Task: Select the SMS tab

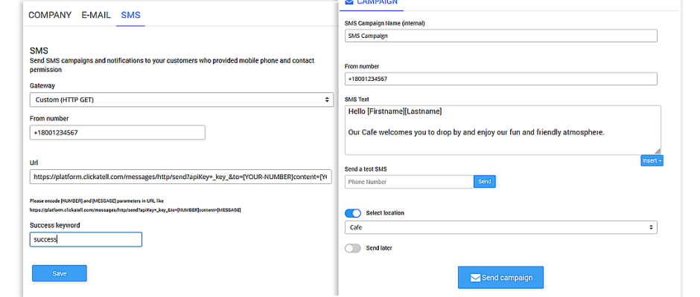Action: coord(131,15)
